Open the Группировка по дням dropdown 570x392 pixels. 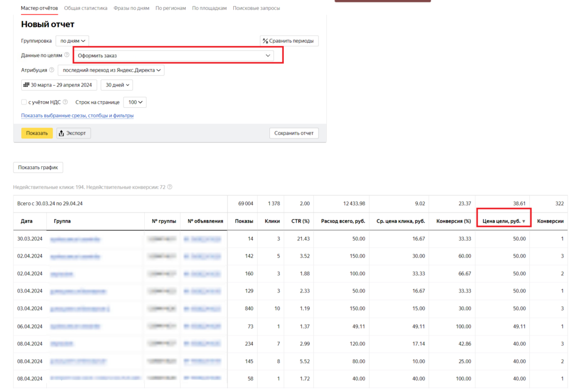[x=72, y=41]
